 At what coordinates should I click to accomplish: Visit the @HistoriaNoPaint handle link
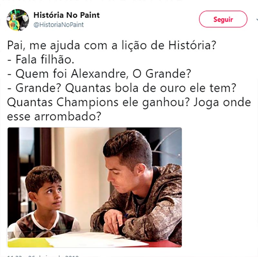click(59, 25)
